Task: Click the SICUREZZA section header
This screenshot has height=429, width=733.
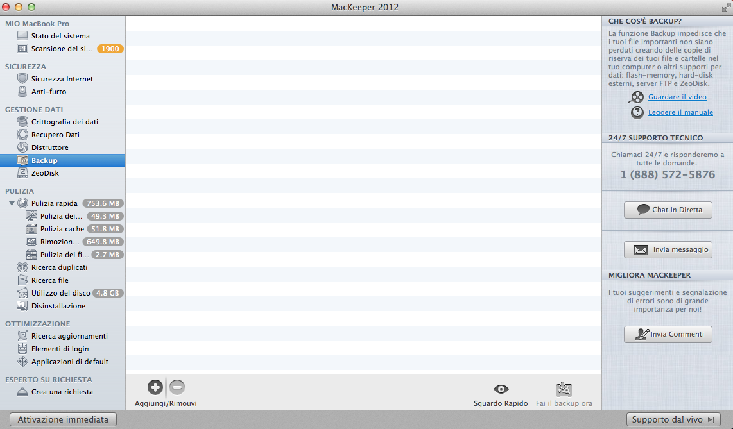Action: 25,67
